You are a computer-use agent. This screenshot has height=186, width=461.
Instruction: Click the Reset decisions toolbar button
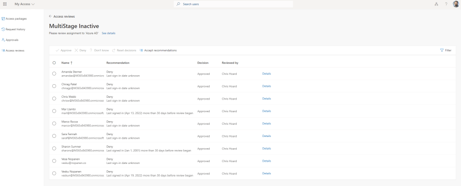tap(124, 50)
